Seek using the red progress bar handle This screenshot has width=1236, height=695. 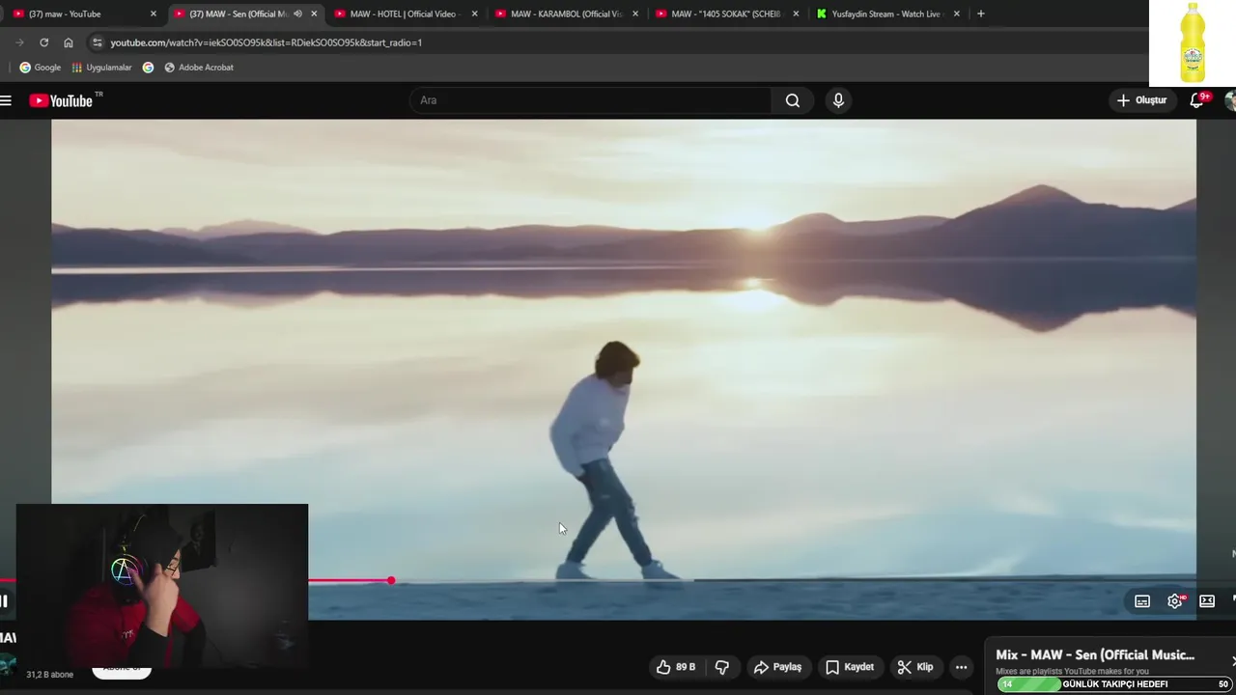point(391,580)
